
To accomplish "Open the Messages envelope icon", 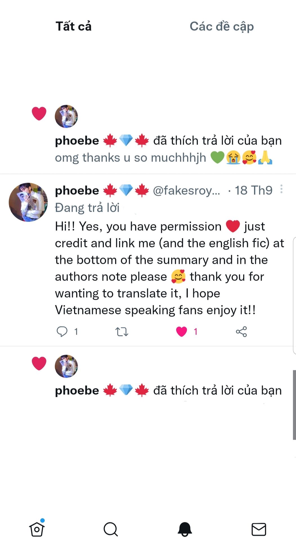I will [259, 529].
